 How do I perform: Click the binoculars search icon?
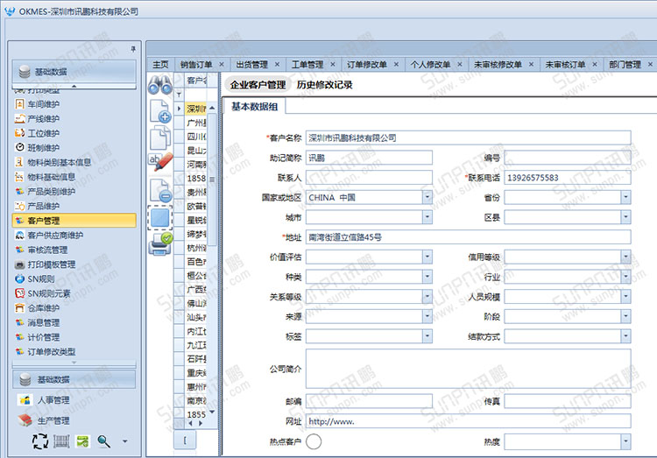[159, 85]
